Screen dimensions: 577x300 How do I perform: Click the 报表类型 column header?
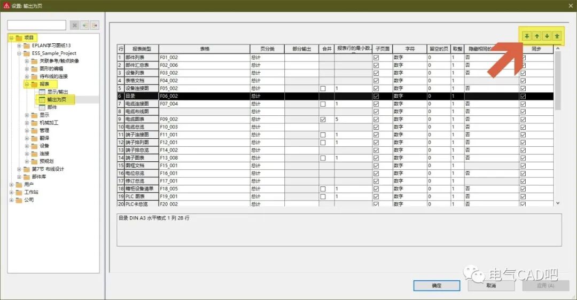(x=142, y=49)
